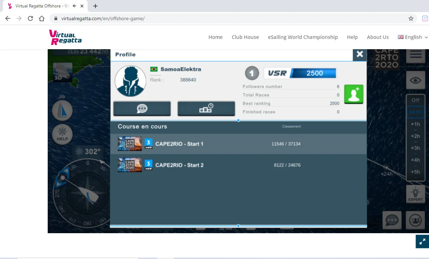Screen dimensions: 429x259
Task: Click the Followers number value 6
Action: (x=338, y=86)
